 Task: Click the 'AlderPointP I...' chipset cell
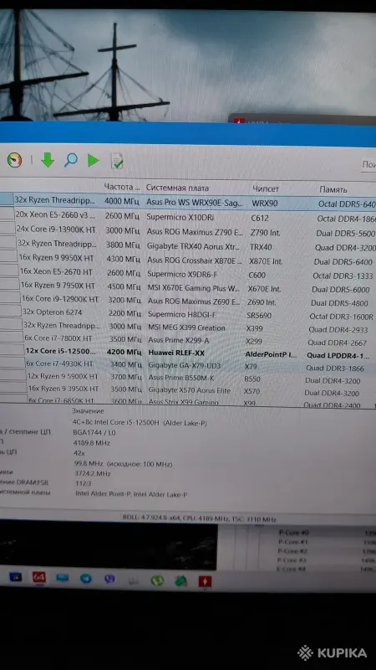[x=271, y=354]
